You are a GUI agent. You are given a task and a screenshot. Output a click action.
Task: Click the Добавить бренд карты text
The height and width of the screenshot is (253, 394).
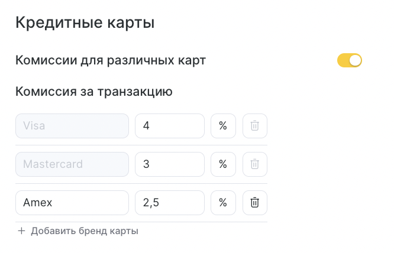[85, 231]
